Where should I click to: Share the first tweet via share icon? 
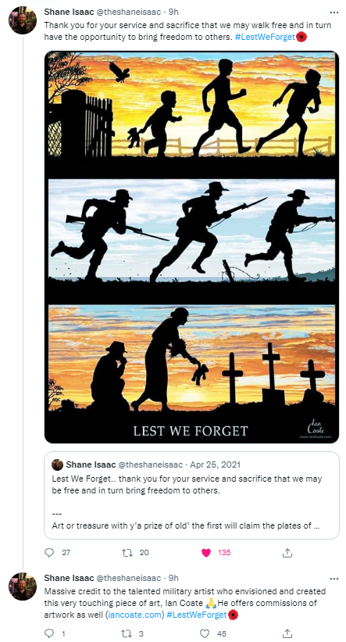click(287, 553)
